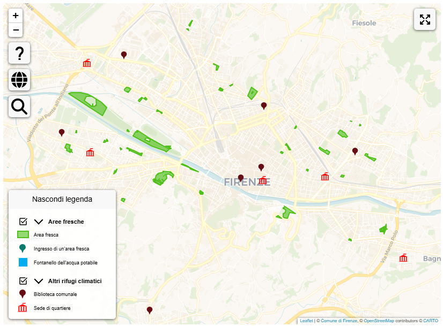
Task: Click the library pin left of FIRENZE label
Action: click(x=241, y=178)
